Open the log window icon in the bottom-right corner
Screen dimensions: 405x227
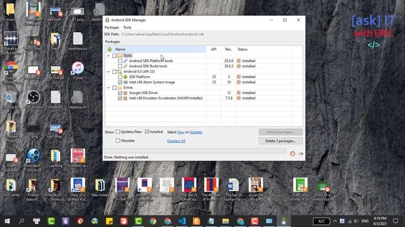click(301, 154)
